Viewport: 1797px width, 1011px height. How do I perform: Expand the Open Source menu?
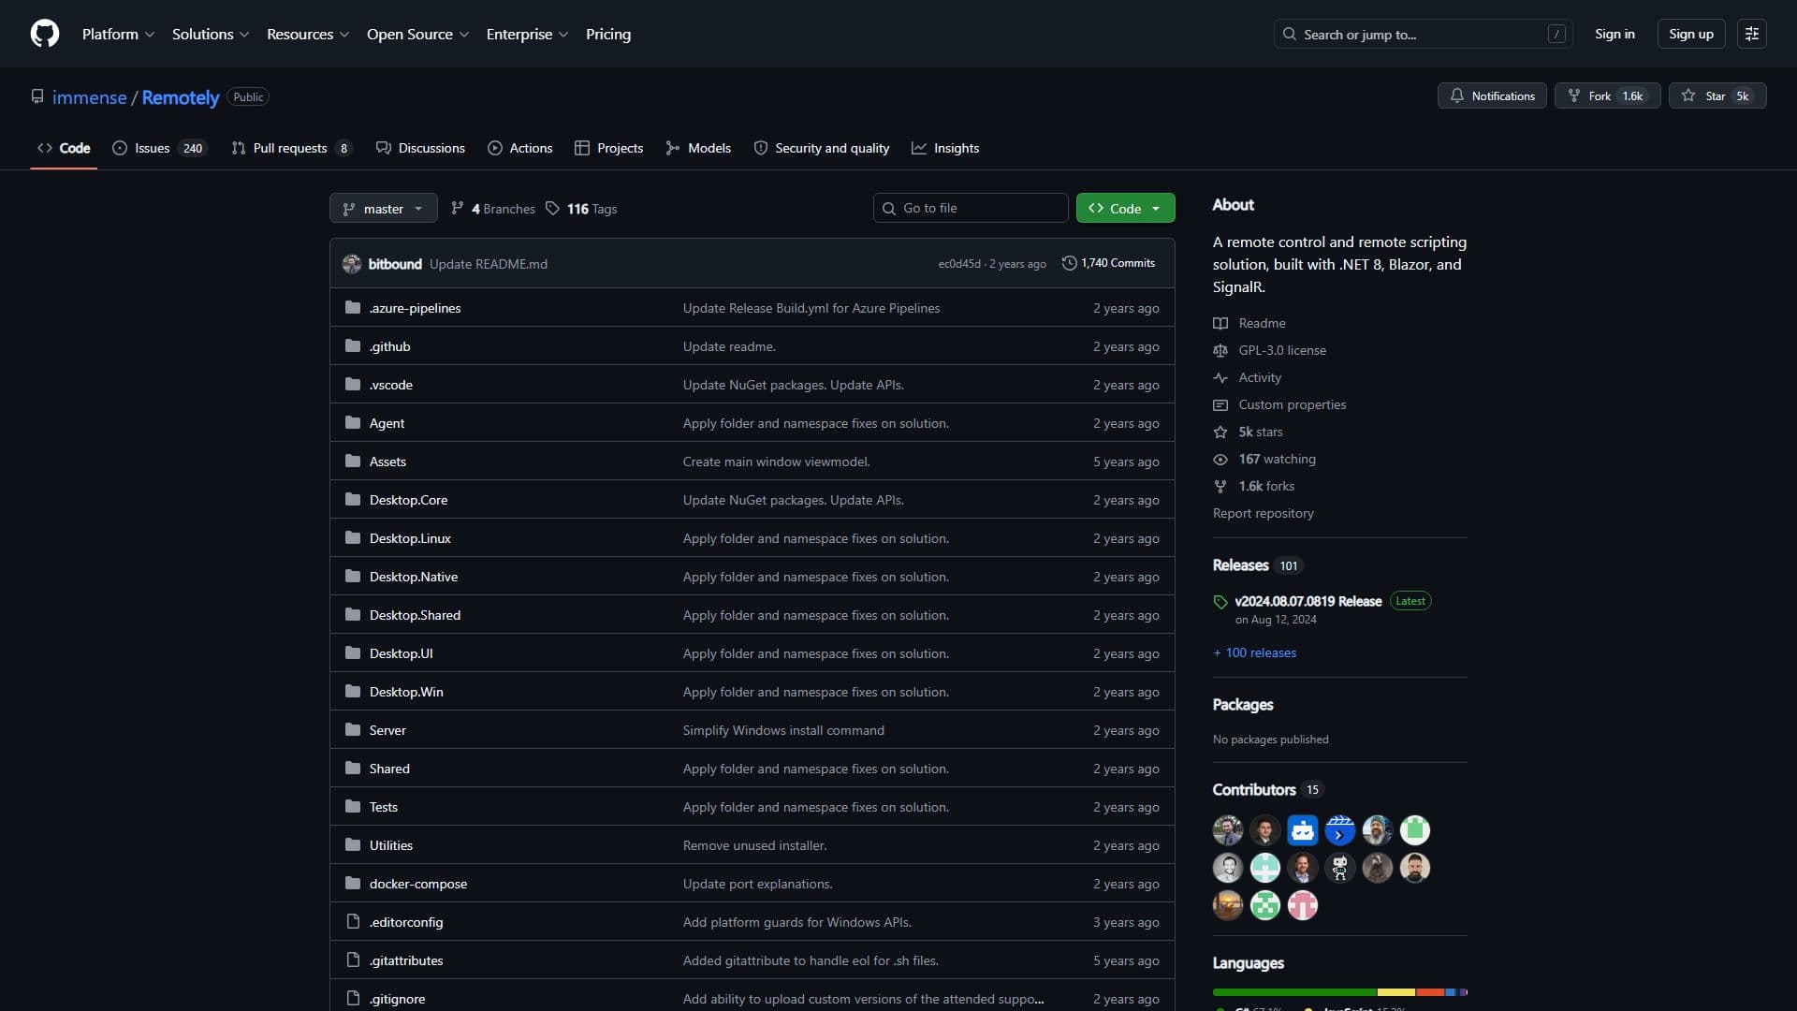point(417,34)
